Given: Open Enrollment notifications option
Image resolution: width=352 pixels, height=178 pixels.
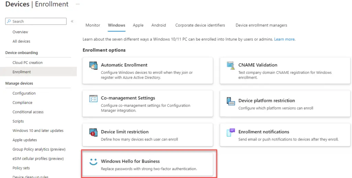Looking at the screenshot, I should [285, 135].
